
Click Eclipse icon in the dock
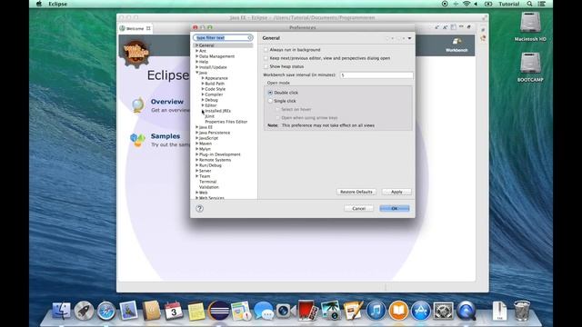click(218, 311)
